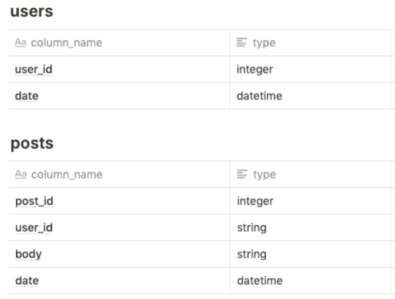Select the posts table heading
Screen dimensions: 395x299
coord(32,143)
